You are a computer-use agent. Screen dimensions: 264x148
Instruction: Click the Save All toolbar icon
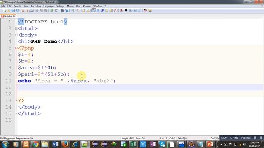coord(17,10)
